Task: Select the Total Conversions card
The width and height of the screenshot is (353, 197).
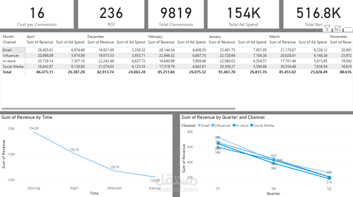Action: tap(176, 14)
